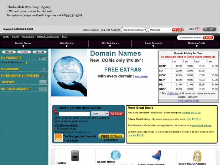
Task: Open the shopping cart icon
Action: tap(211, 29)
